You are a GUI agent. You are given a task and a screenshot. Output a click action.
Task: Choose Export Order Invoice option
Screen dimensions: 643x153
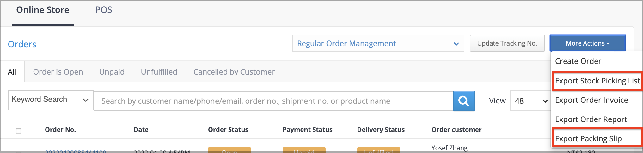pyautogui.click(x=591, y=100)
